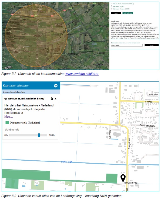This screenshot has height=200, width=161.
Task: Click the Zoek search button
Action: 152,45
